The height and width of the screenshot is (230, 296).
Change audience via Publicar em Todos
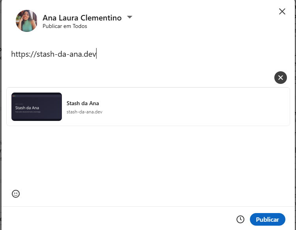(x=65, y=26)
